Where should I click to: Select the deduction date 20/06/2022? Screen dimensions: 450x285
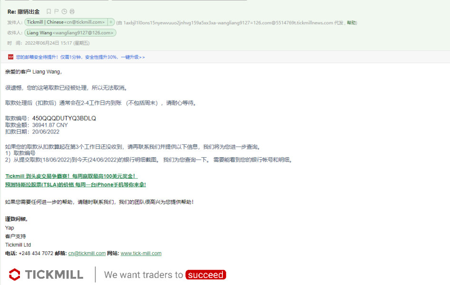(x=46, y=132)
